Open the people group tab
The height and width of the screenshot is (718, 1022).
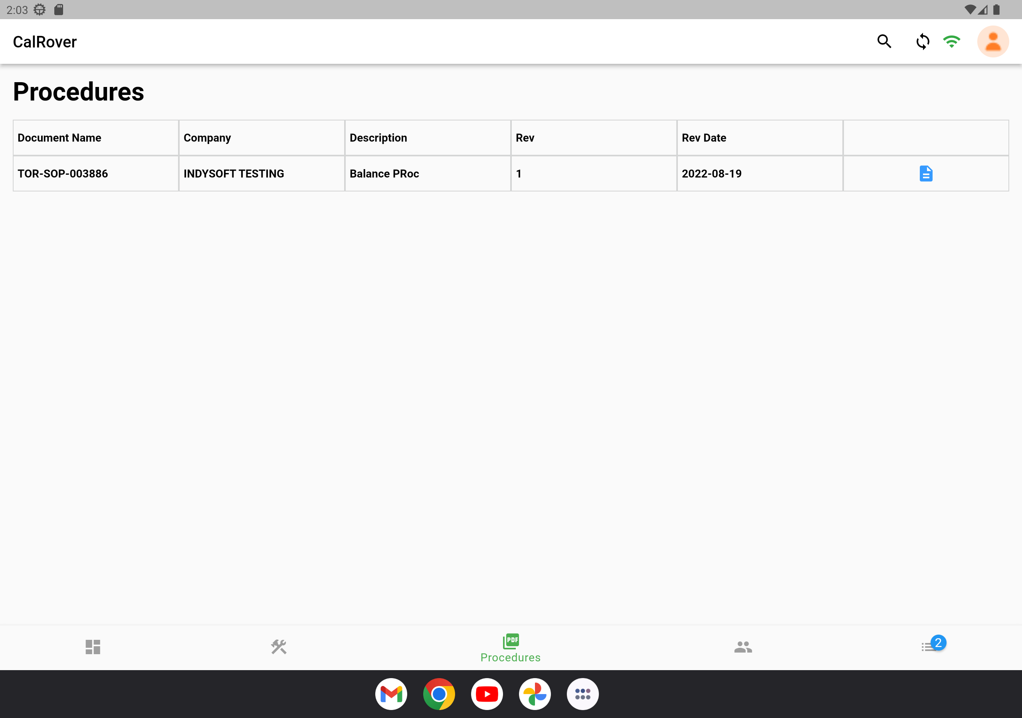point(743,647)
